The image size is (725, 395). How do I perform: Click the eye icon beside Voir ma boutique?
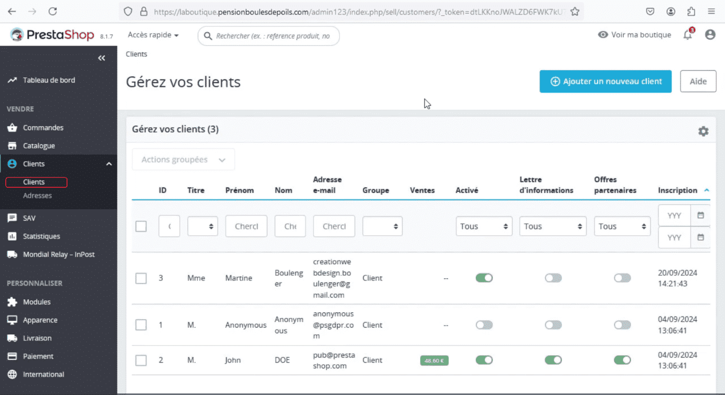click(x=603, y=35)
